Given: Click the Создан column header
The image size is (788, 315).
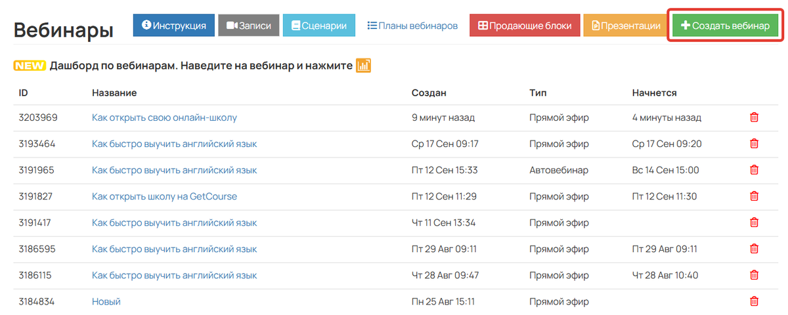Looking at the screenshot, I should [429, 93].
